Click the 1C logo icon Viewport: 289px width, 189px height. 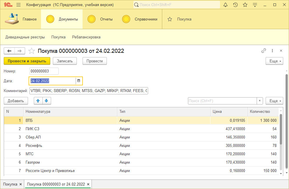click(x=8, y=5)
